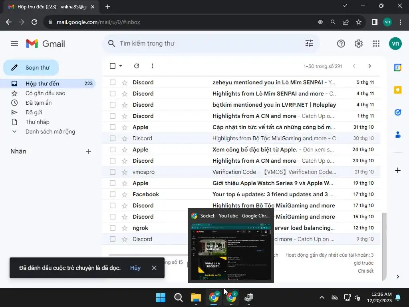409x307 pixels.
Task: Open the Google account avatar in Gmail
Action: (x=395, y=44)
